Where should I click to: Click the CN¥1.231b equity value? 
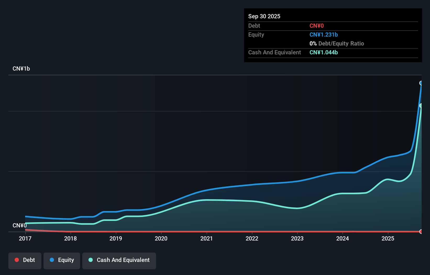pos(324,35)
